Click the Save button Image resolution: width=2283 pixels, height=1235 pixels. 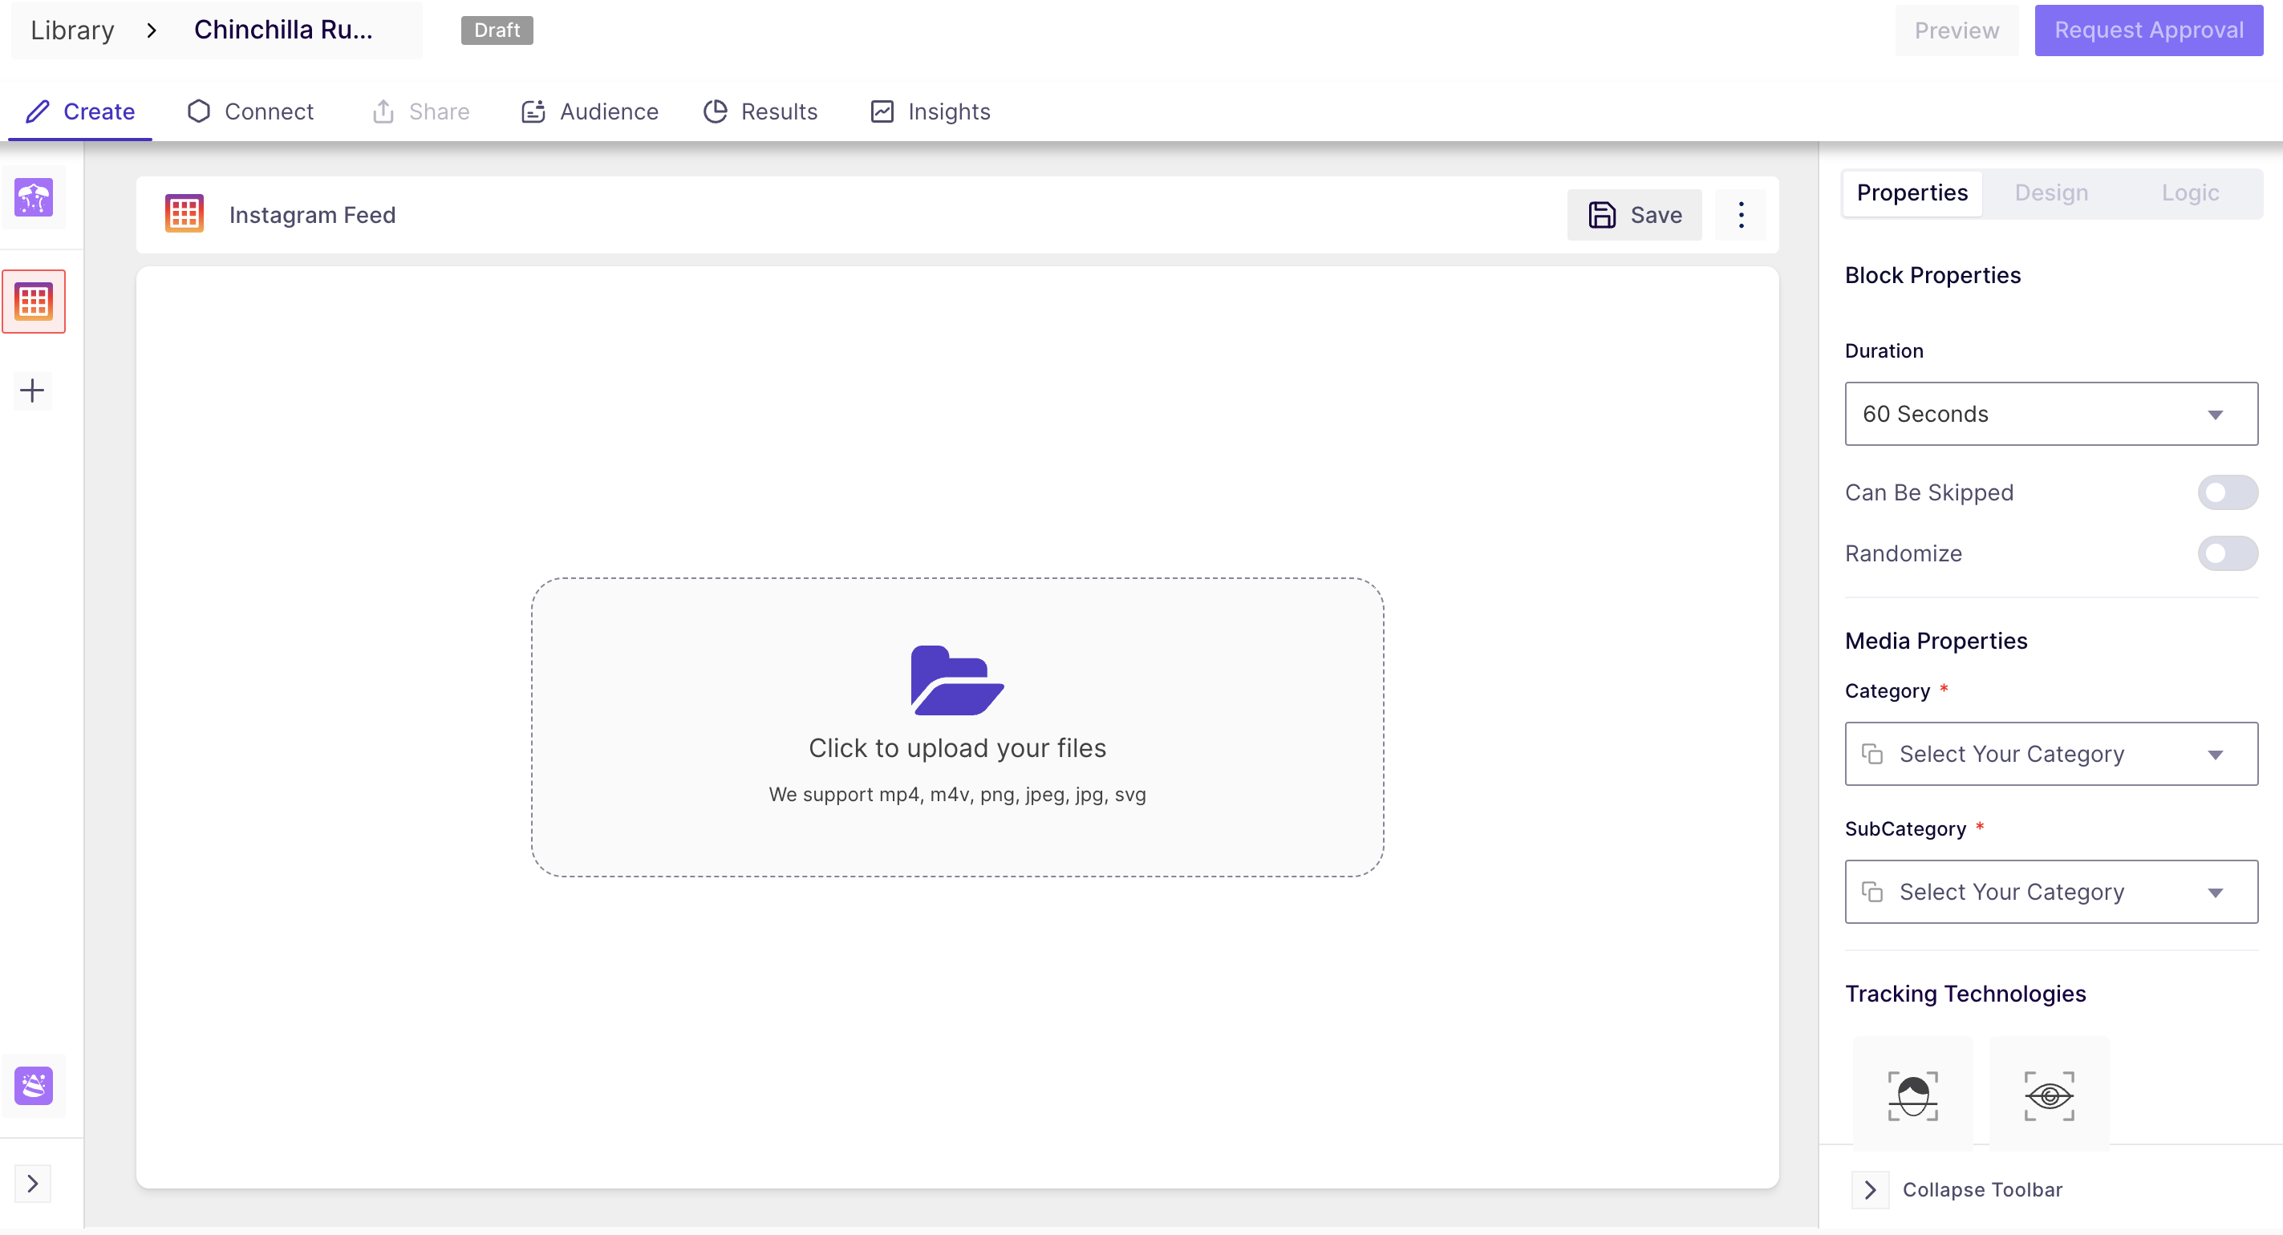tap(1634, 214)
